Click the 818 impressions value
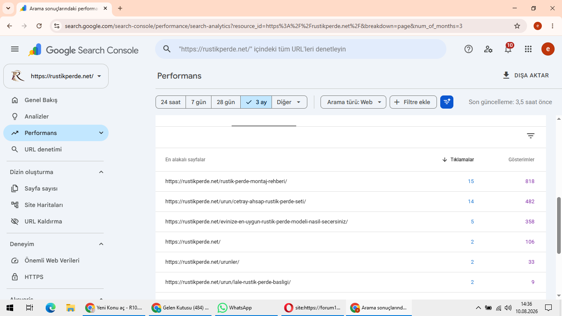The height and width of the screenshot is (316, 562). click(x=529, y=181)
